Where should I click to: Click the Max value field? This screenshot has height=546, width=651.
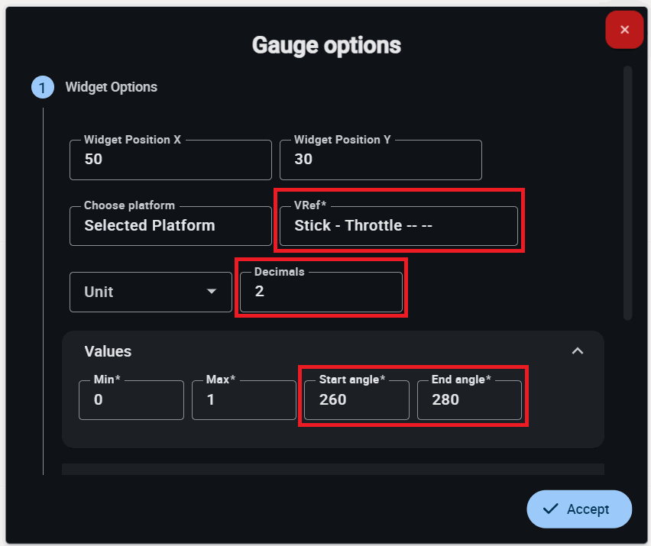tap(244, 399)
